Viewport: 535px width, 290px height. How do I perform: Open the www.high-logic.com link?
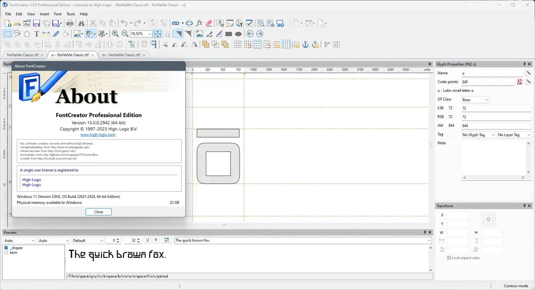point(98,134)
